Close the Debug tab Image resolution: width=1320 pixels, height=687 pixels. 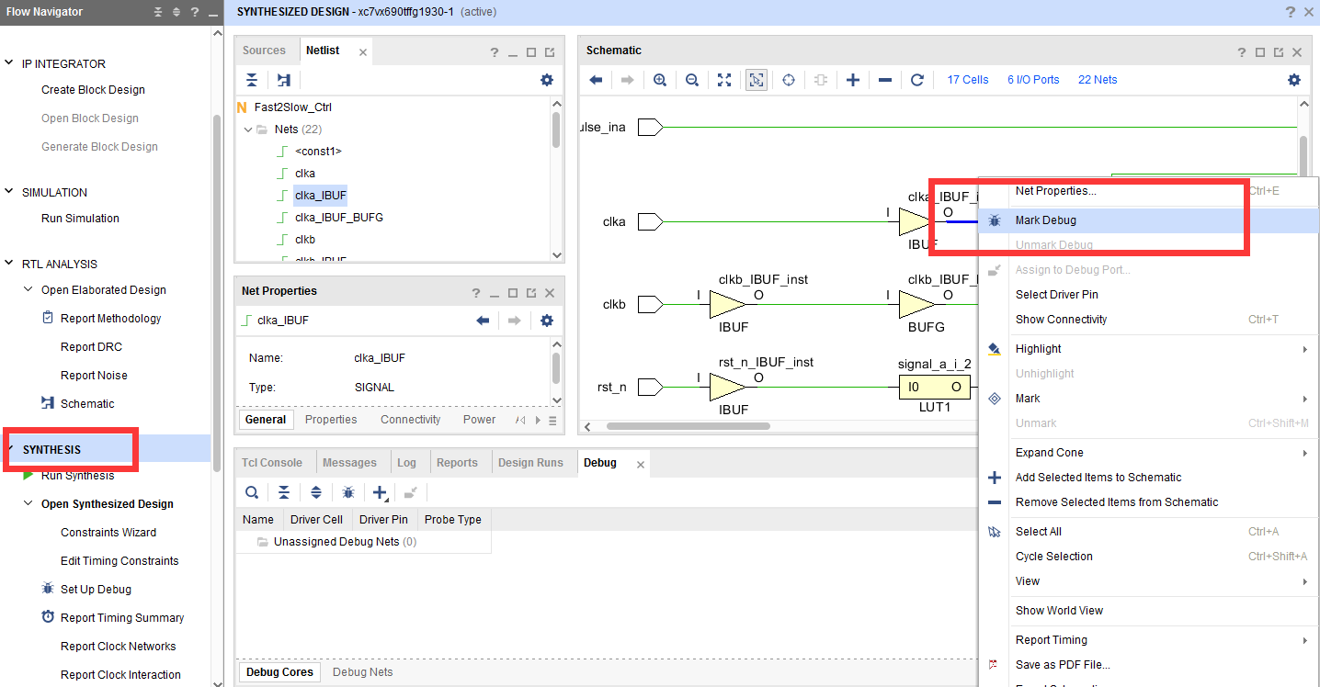point(641,465)
